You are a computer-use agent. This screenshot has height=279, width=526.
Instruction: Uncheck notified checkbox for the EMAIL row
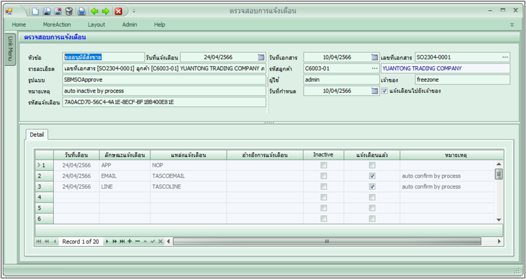pyautogui.click(x=372, y=176)
